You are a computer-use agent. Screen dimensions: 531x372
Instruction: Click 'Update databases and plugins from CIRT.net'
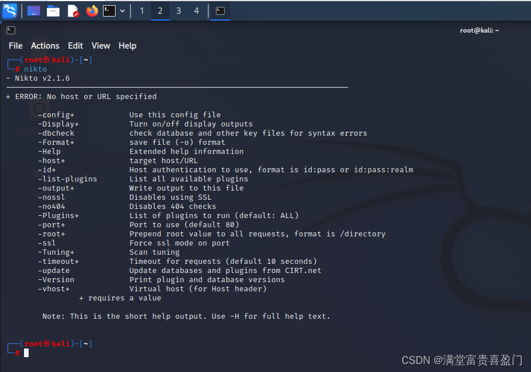click(225, 270)
